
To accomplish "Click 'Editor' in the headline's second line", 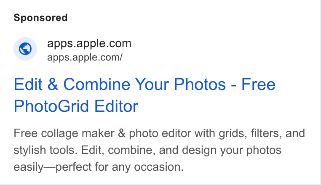I will pos(116,106).
